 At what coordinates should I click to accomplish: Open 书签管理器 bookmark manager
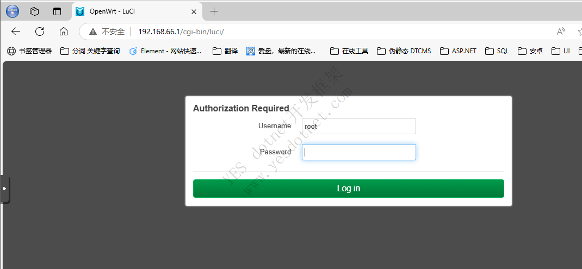pyautogui.click(x=30, y=51)
